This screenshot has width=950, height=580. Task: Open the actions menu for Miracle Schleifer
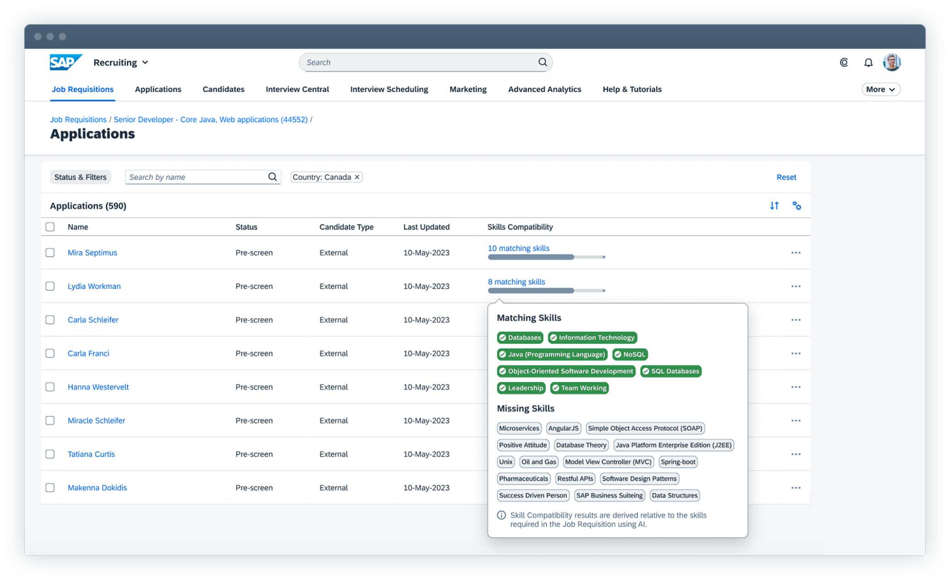pyautogui.click(x=796, y=421)
